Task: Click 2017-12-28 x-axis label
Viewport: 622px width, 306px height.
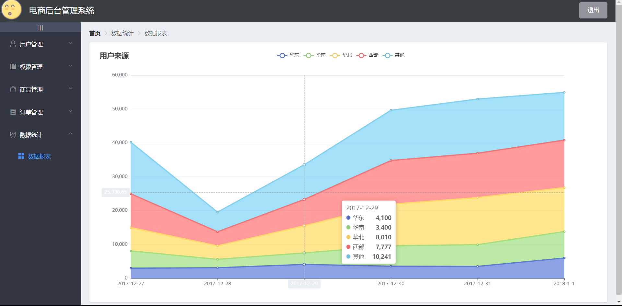Action: click(x=217, y=284)
